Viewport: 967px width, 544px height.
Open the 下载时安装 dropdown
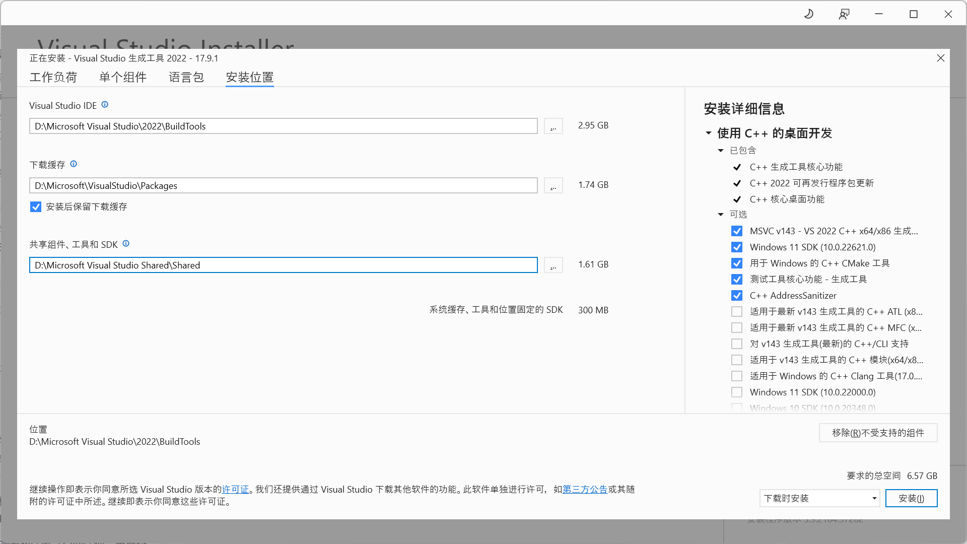(x=819, y=499)
